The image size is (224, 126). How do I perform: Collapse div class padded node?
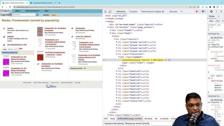click(x=119, y=57)
